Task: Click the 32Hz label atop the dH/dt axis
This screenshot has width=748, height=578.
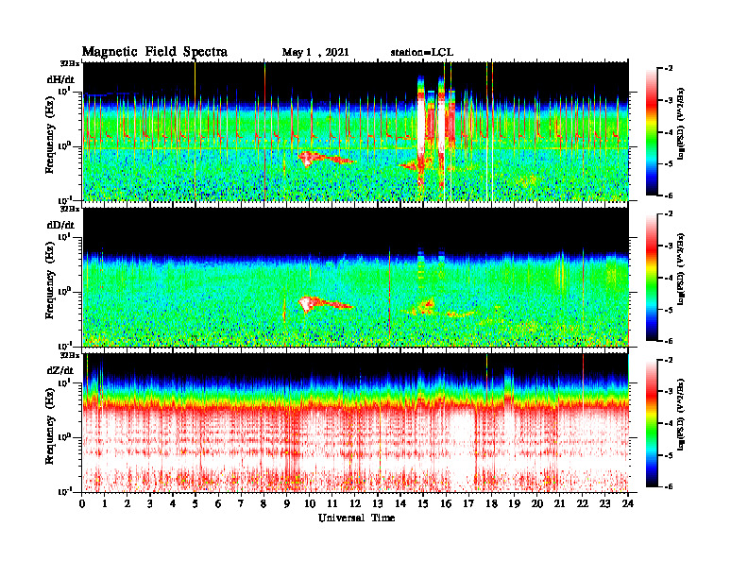Action: pyautogui.click(x=69, y=62)
